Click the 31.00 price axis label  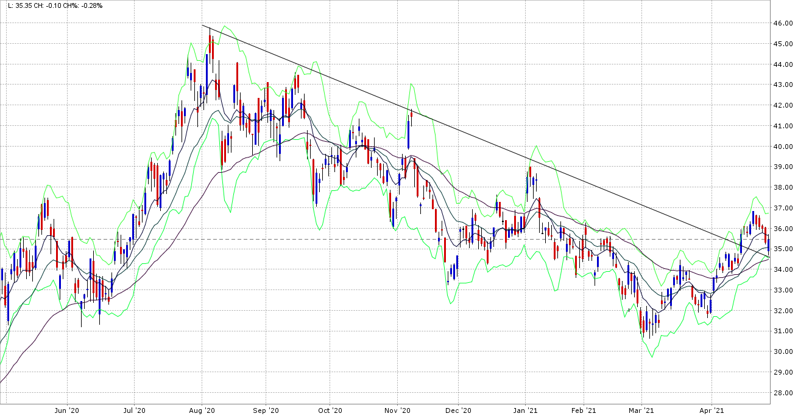782,331
